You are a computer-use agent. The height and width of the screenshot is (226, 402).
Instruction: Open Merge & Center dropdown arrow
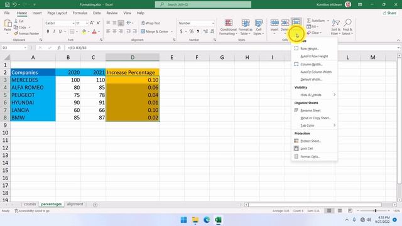click(171, 31)
